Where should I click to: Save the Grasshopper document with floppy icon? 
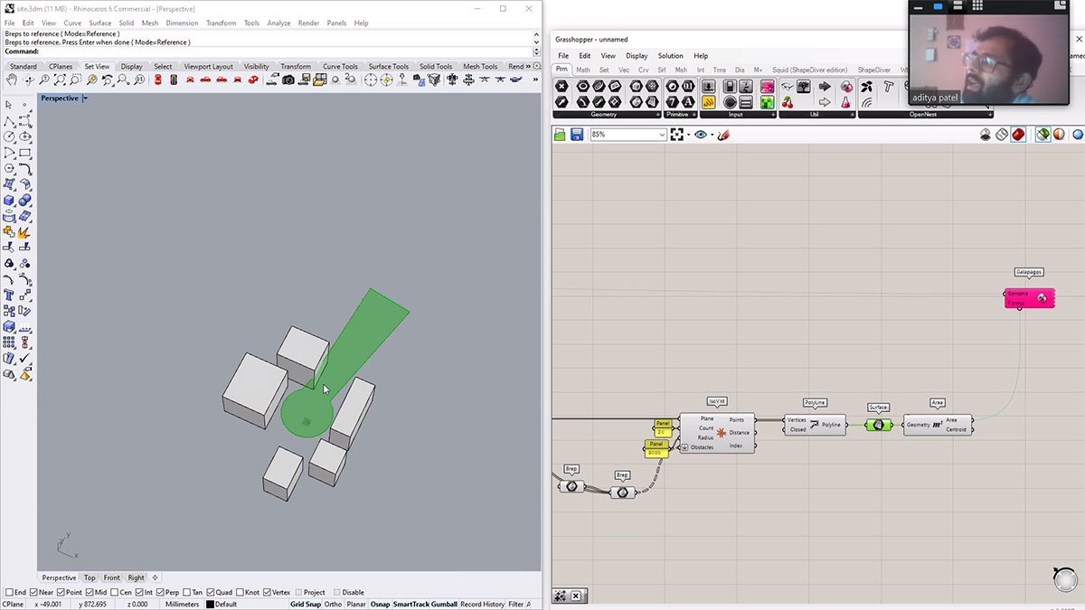576,135
